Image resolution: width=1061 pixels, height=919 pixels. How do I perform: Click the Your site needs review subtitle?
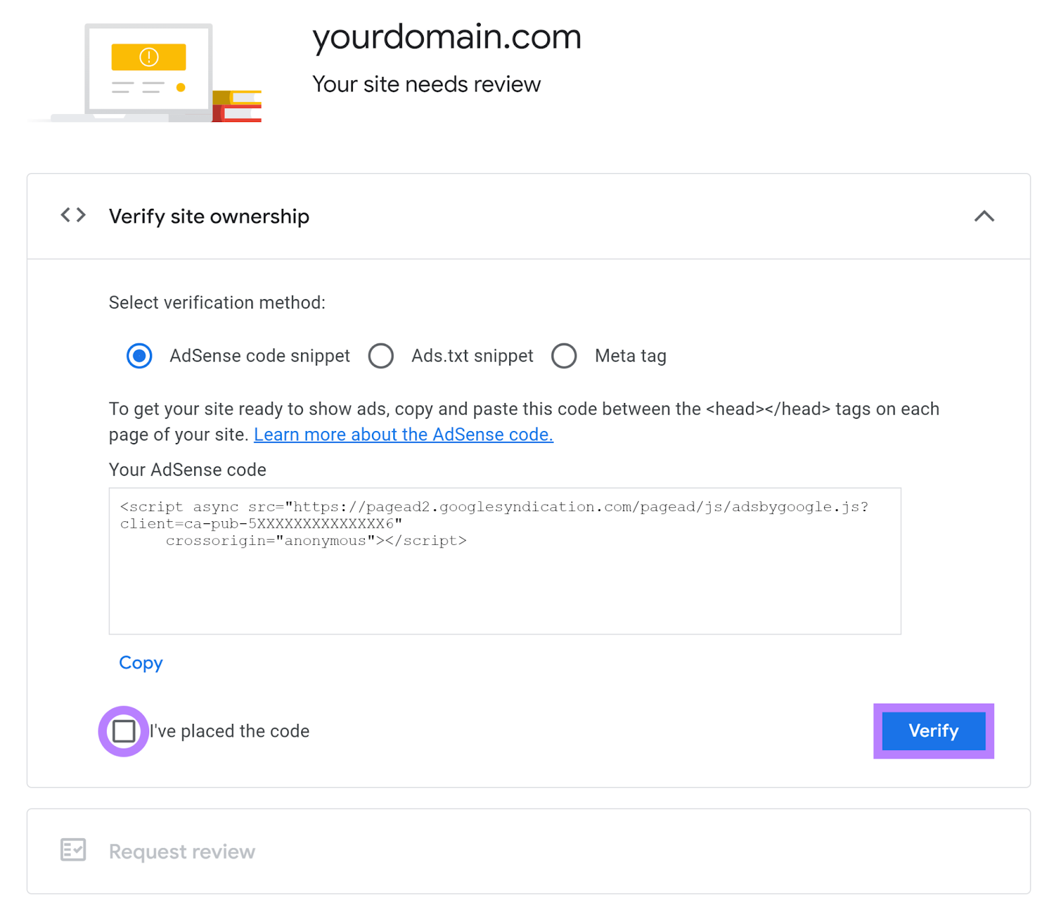coord(426,84)
